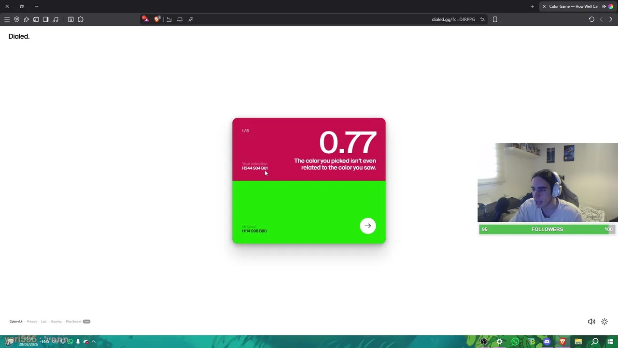The width and height of the screenshot is (618, 348).
Task: Open the browser hamburger main menu
Action: click(x=7, y=19)
